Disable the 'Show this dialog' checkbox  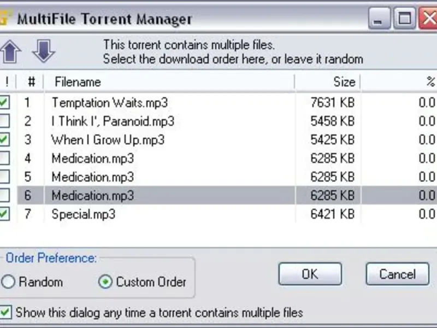coord(5,312)
